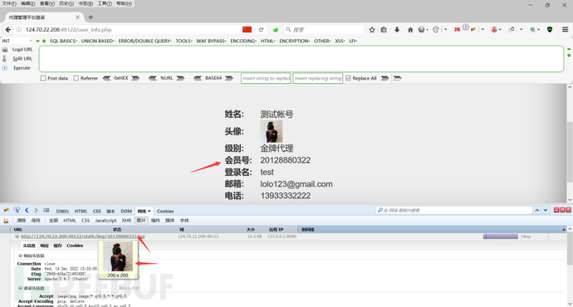Select the 图片 images filter
Screen dimensions: 573x307
141,221
